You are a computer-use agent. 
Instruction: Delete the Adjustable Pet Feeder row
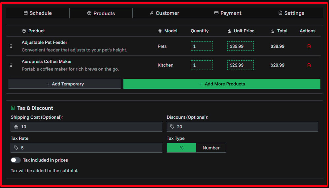[309, 46]
